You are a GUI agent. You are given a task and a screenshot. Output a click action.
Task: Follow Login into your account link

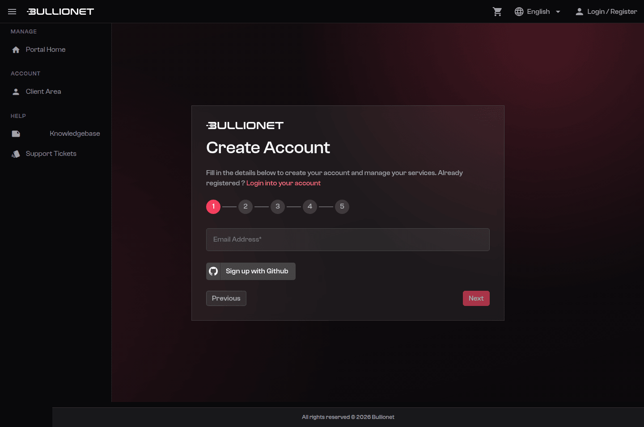coord(284,183)
